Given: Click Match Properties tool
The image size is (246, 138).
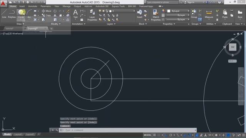Looking at the screenshot, I should [156, 15].
